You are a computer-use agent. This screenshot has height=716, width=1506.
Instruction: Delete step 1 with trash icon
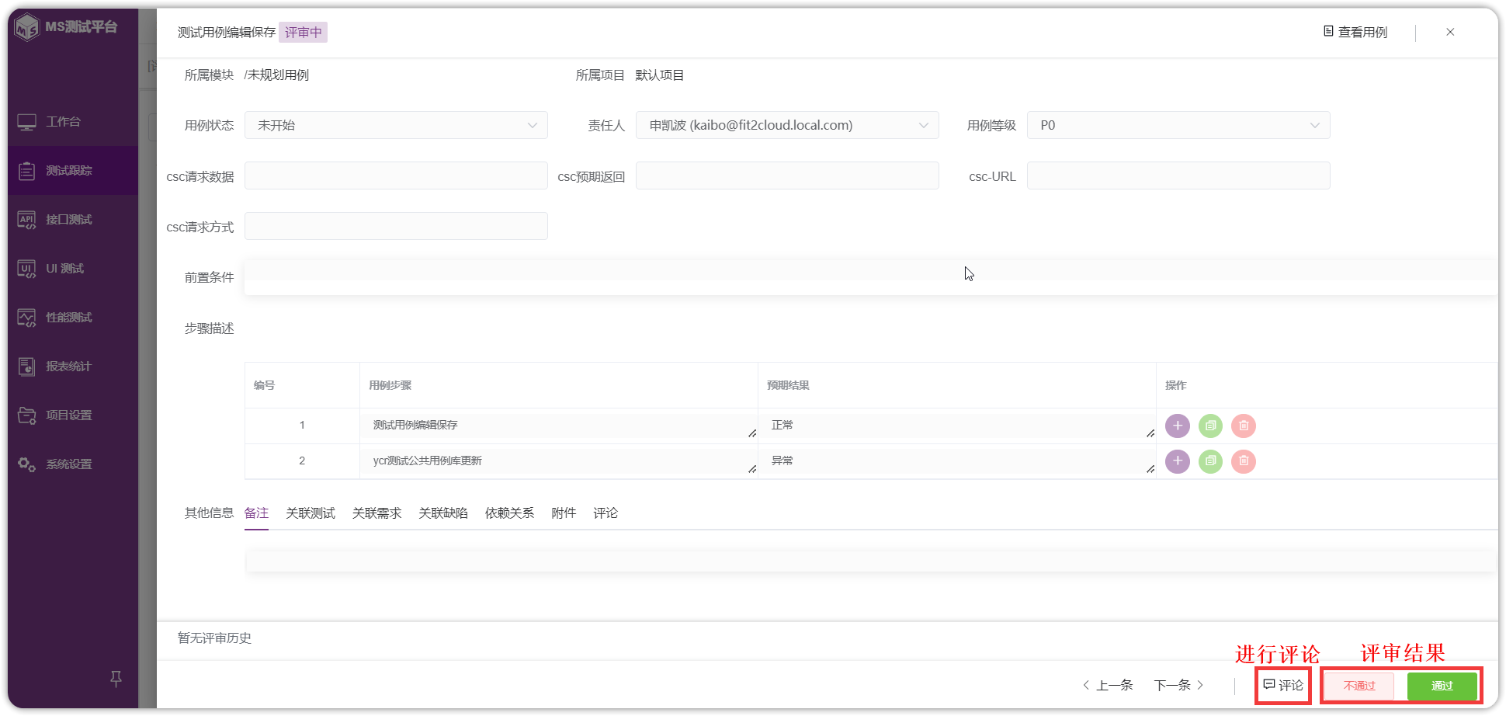coord(1244,426)
